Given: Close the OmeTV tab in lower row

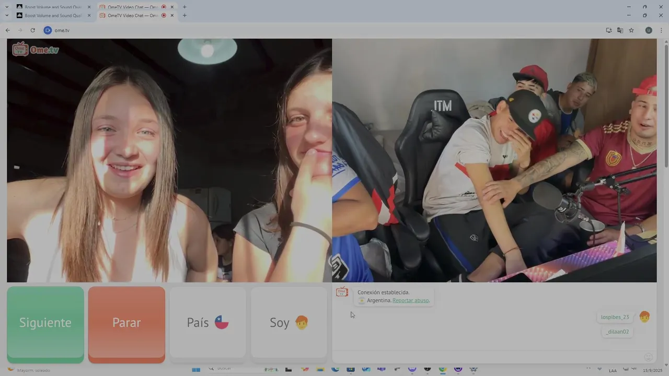Looking at the screenshot, I should tap(172, 16).
